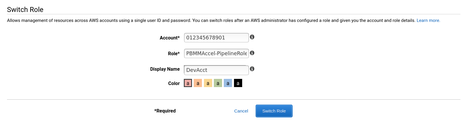Screen dimensions: 468x123
Task: Click the Role* field label
Action: coord(174,54)
